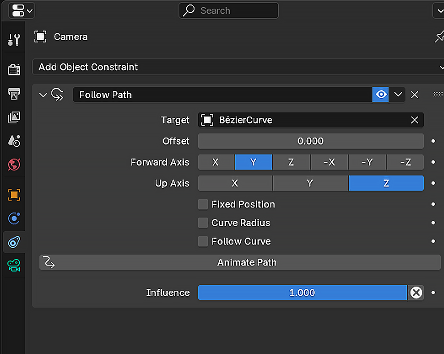
Task: Collapse the Follow Path constraint panel
Action: 43,95
